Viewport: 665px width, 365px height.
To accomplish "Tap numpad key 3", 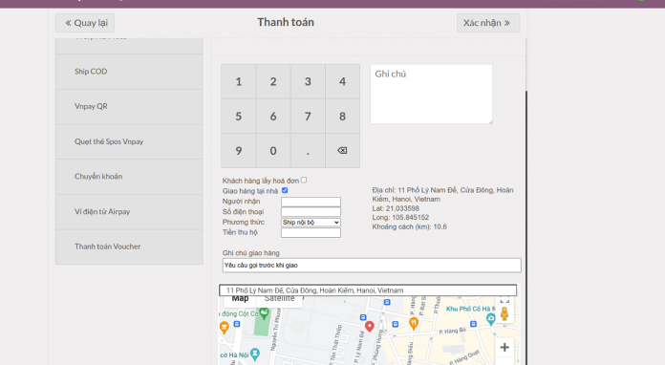I will pyautogui.click(x=308, y=81).
